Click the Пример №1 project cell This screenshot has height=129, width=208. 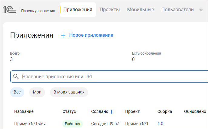(x=137, y=124)
